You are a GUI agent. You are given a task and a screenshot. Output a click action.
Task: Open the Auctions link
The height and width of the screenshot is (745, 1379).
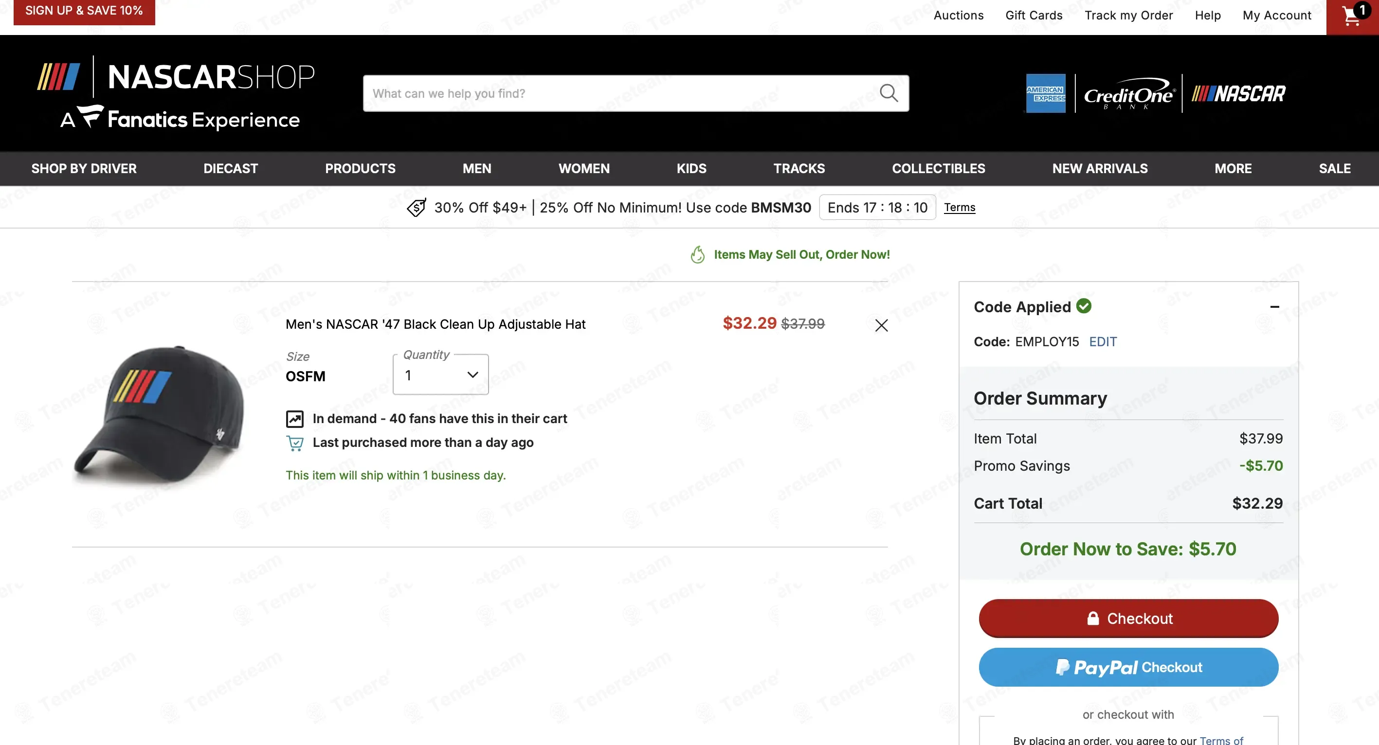(x=959, y=16)
